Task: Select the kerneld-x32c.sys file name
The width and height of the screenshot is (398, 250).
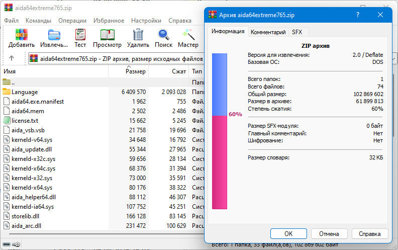Action: (33, 159)
